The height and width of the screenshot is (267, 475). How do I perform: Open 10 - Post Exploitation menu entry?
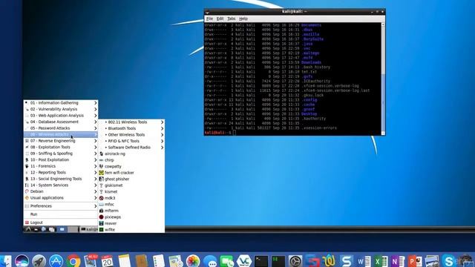click(61, 160)
